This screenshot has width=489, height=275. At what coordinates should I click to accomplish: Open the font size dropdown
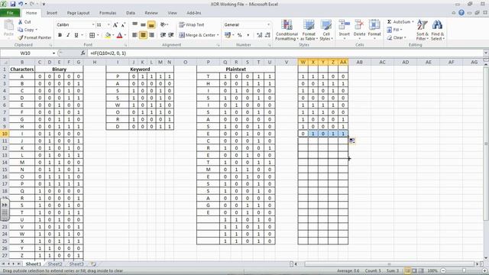click(x=108, y=24)
